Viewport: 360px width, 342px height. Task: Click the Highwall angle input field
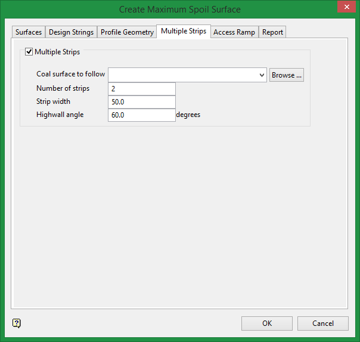click(142, 115)
